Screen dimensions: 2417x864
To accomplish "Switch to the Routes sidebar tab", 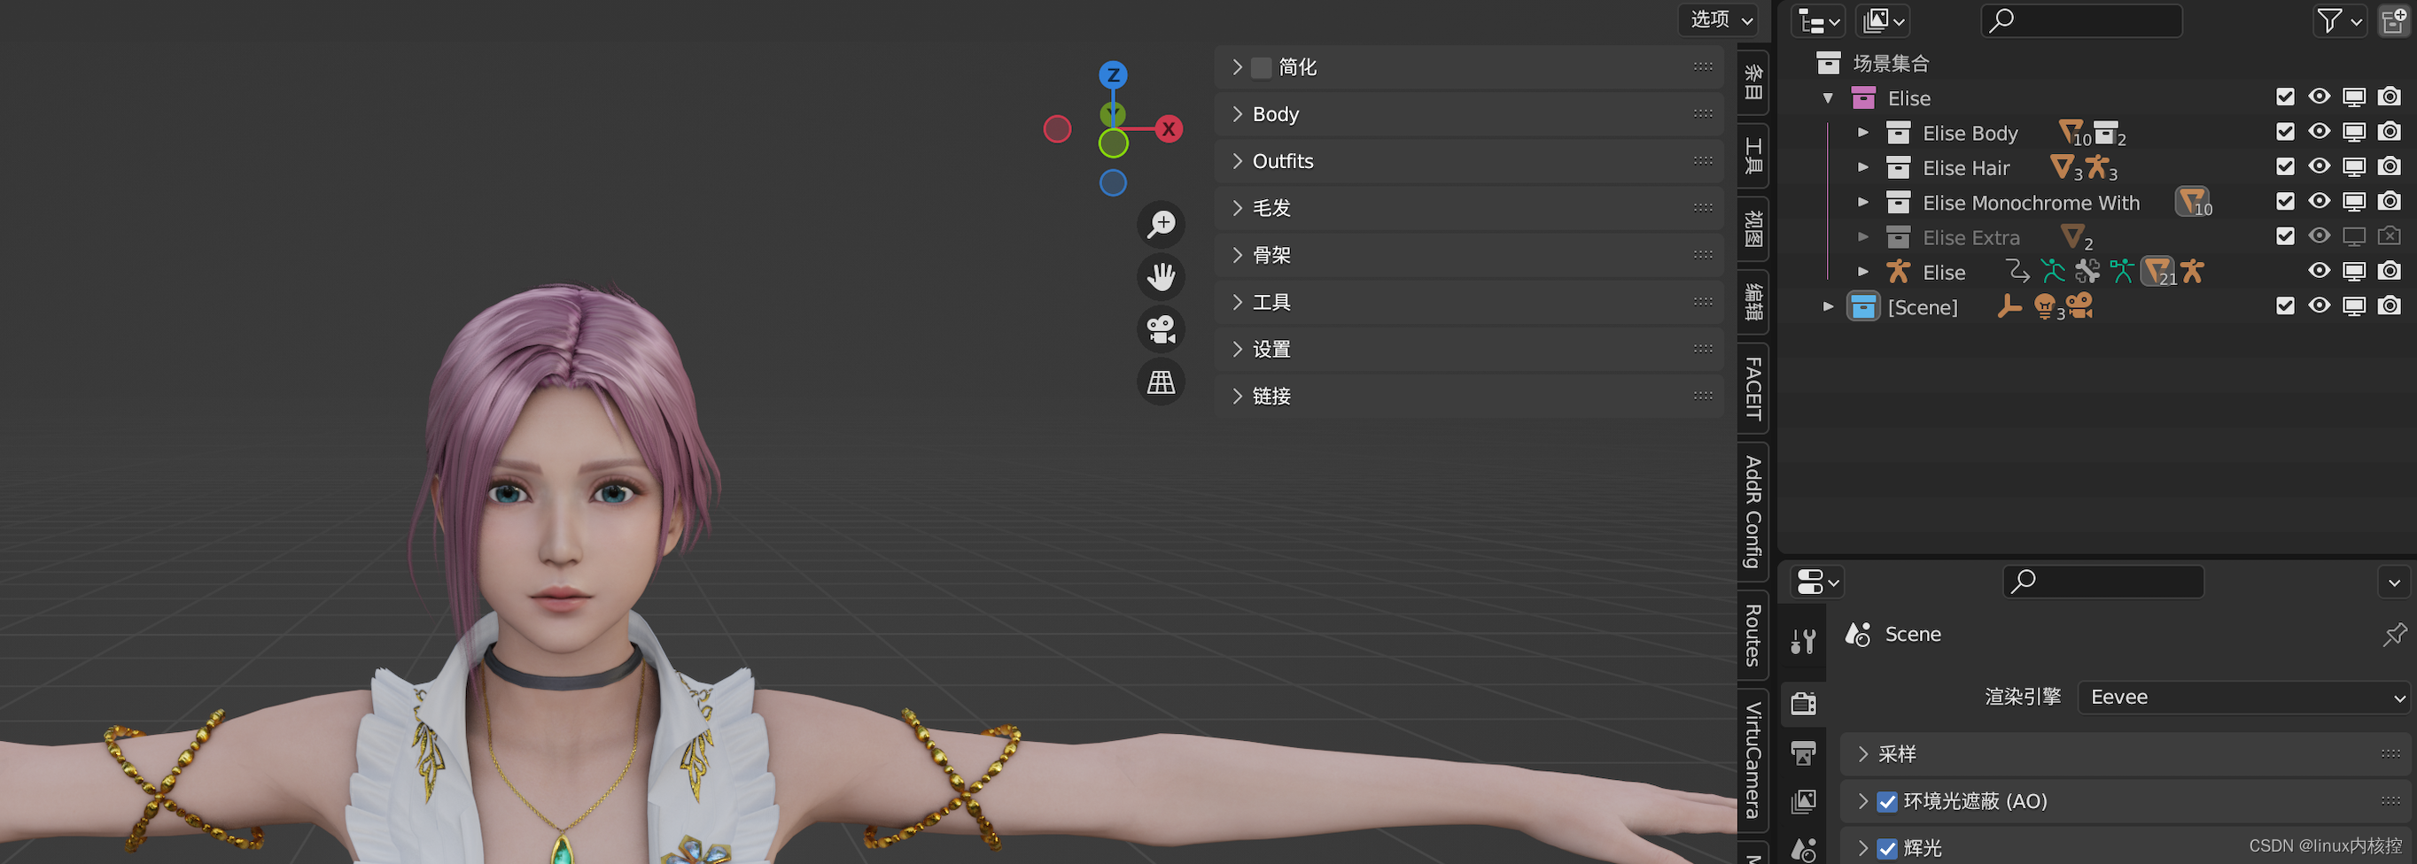I will 1753,636.
